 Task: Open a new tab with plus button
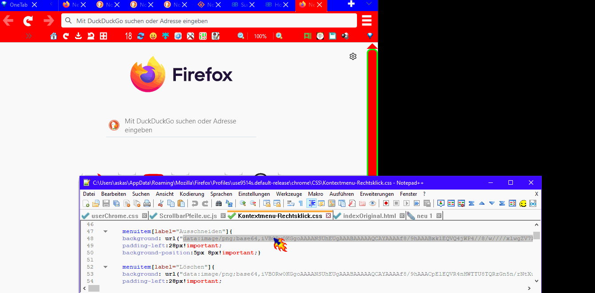click(x=351, y=4)
